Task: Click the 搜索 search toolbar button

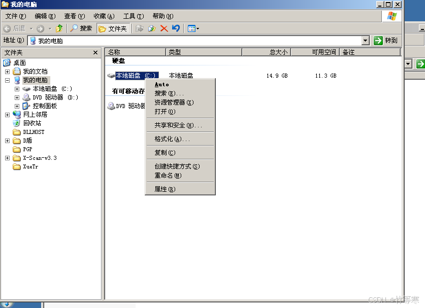Action: pyautogui.click(x=82, y=28)
